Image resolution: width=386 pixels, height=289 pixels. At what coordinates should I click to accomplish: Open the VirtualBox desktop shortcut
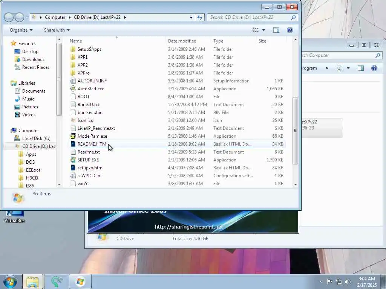pos(15,216)
